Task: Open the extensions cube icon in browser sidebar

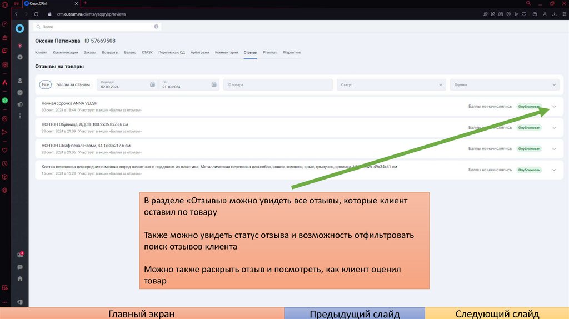Action: (x=4, y=177)
